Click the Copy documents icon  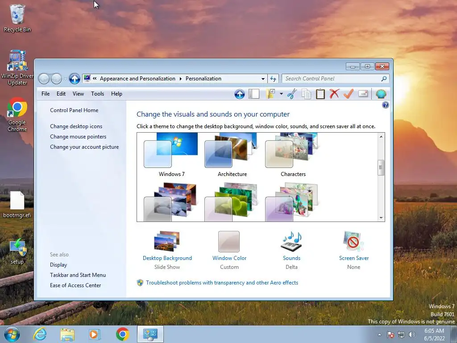click(x=306, y=94)
